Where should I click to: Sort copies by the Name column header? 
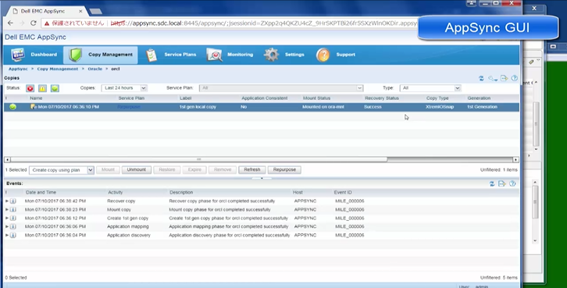(x=36, y=98)
